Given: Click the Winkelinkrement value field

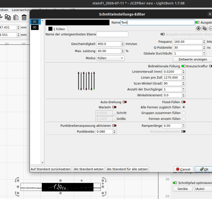Looking at the screenshot, I should click(172, 95).
